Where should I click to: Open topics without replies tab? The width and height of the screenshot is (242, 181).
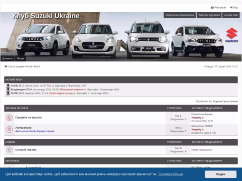click(209, 15)
